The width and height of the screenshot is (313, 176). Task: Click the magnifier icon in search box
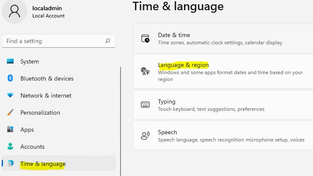point(108,41)
